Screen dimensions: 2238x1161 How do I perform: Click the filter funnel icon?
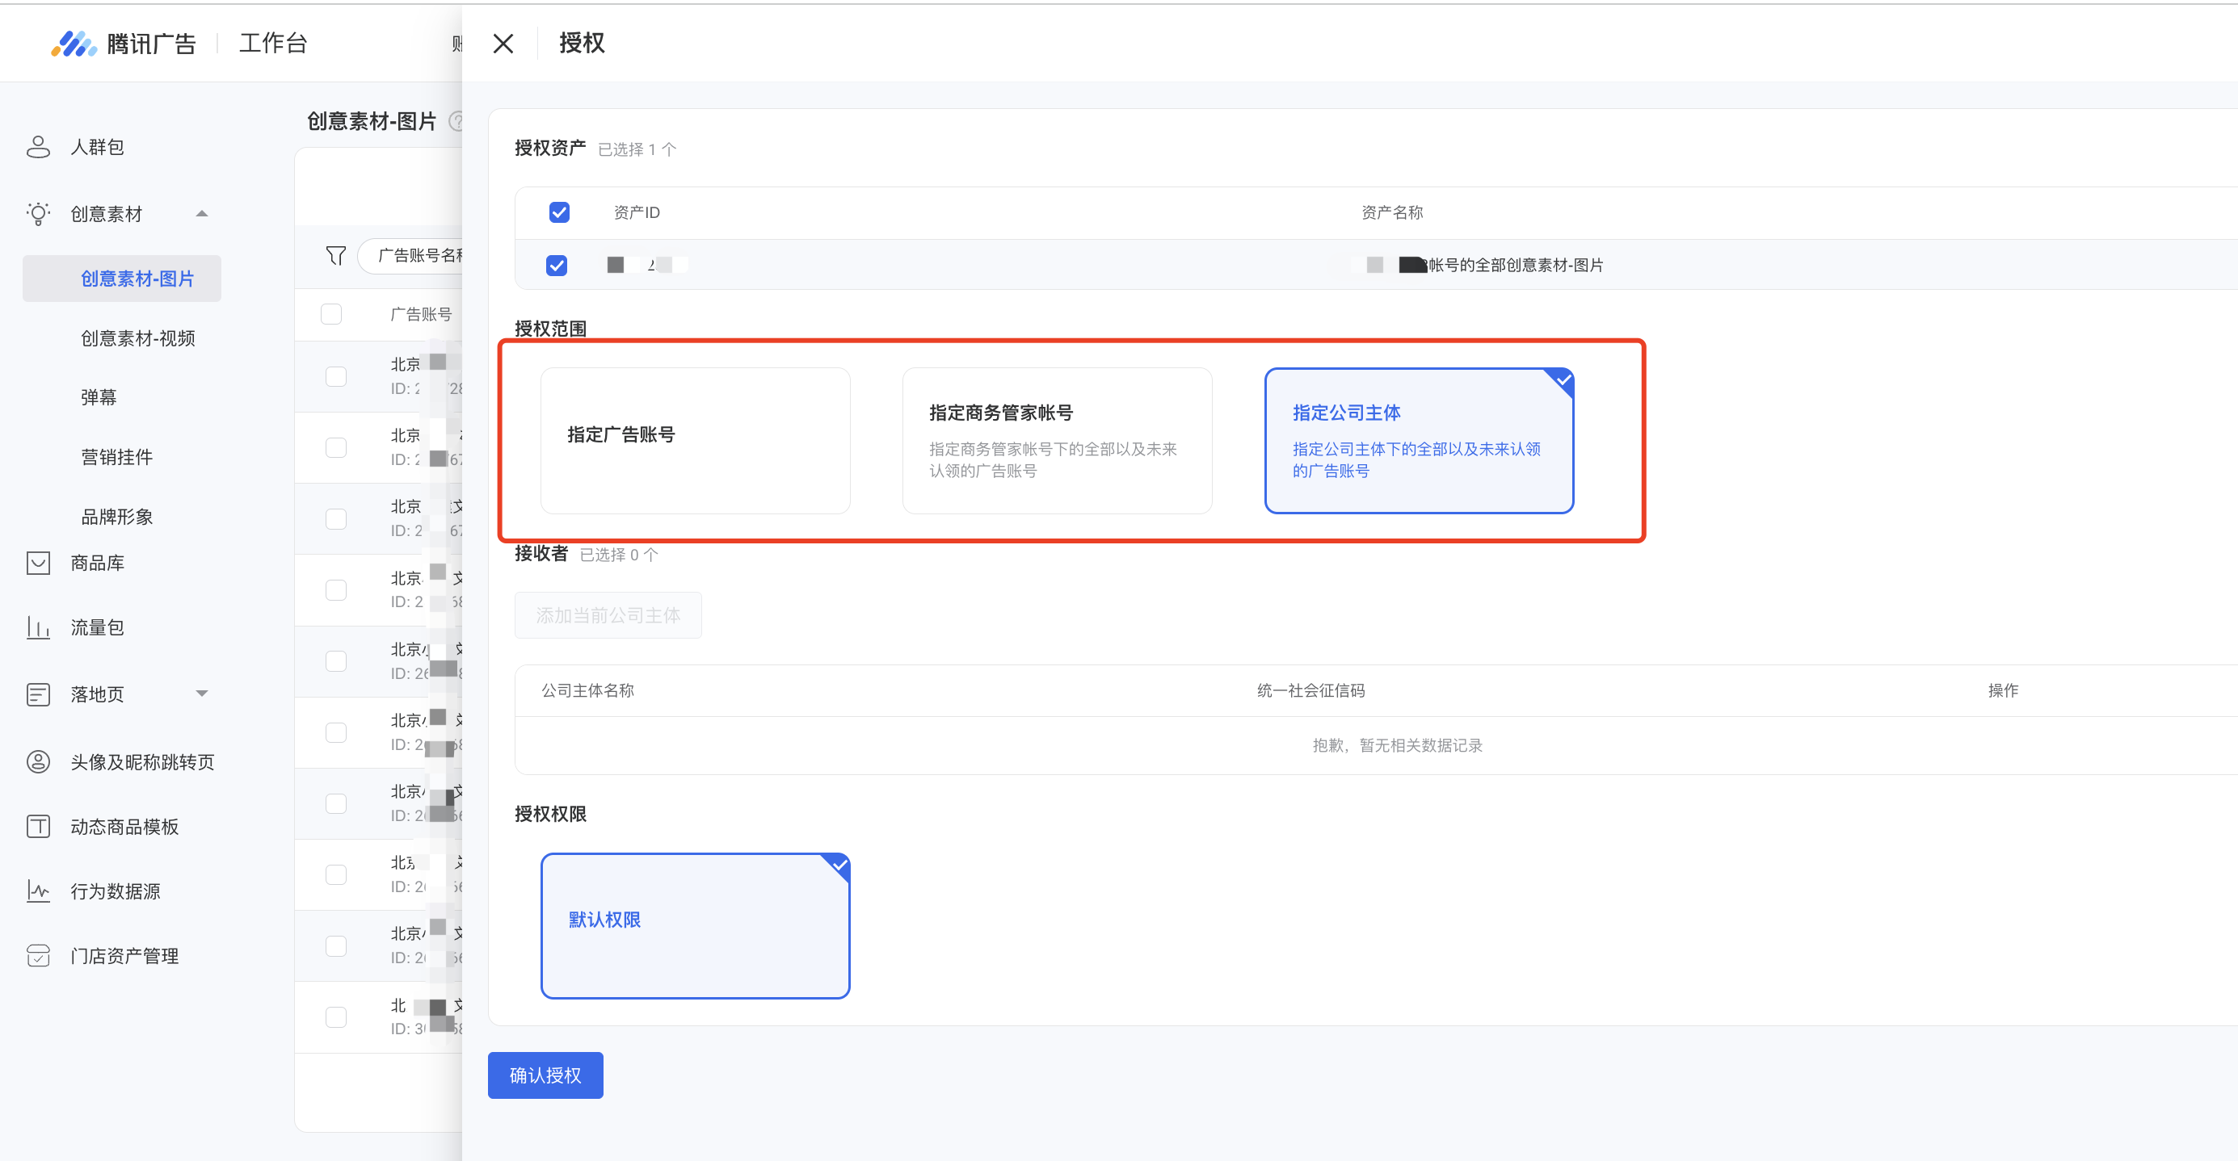click(335, 255)
